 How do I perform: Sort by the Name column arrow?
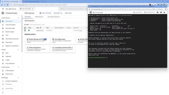coord(41,28)
